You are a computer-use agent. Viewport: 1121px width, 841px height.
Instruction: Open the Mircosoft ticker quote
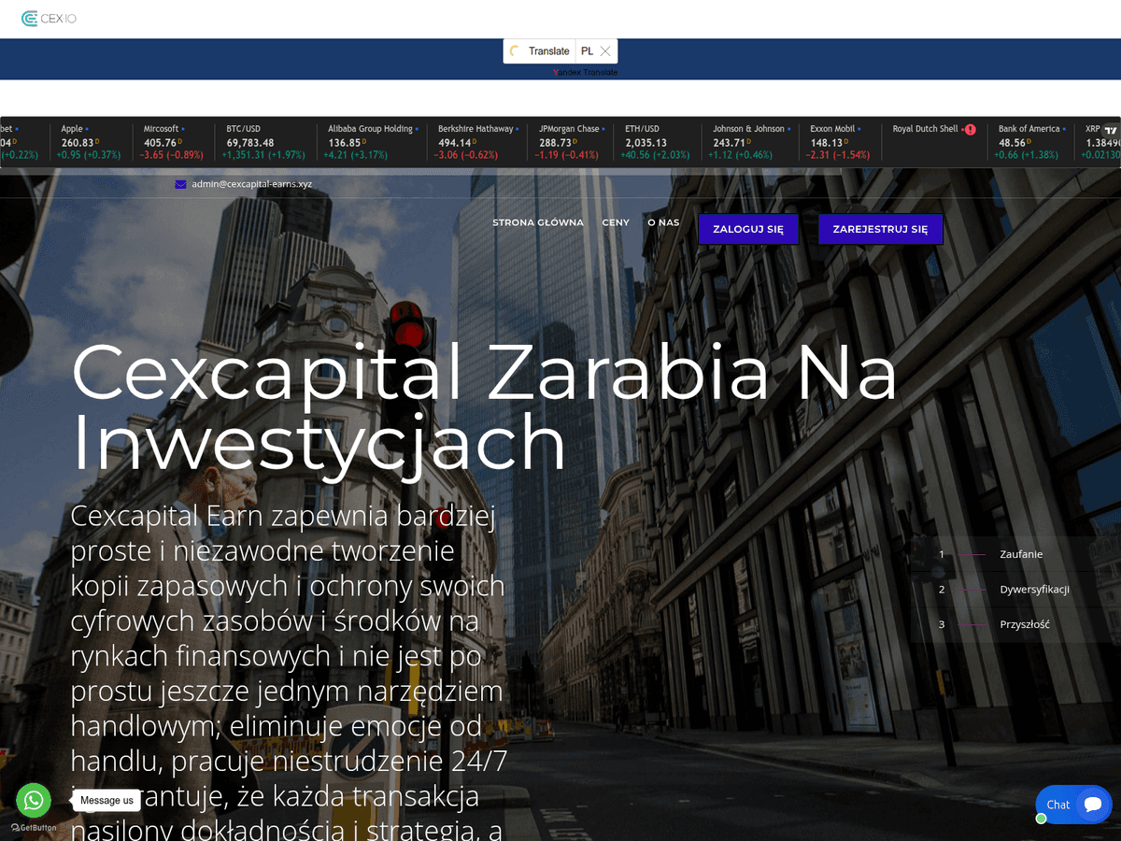[x=174, y=142]
